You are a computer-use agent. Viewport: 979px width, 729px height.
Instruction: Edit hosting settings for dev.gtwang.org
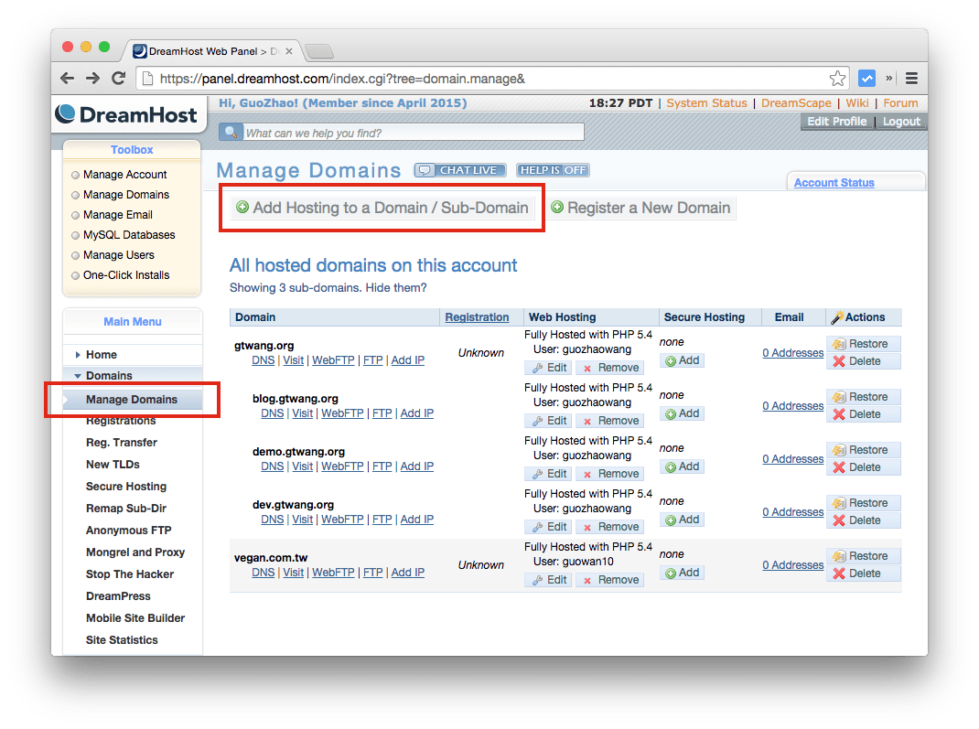click(547, 526)
